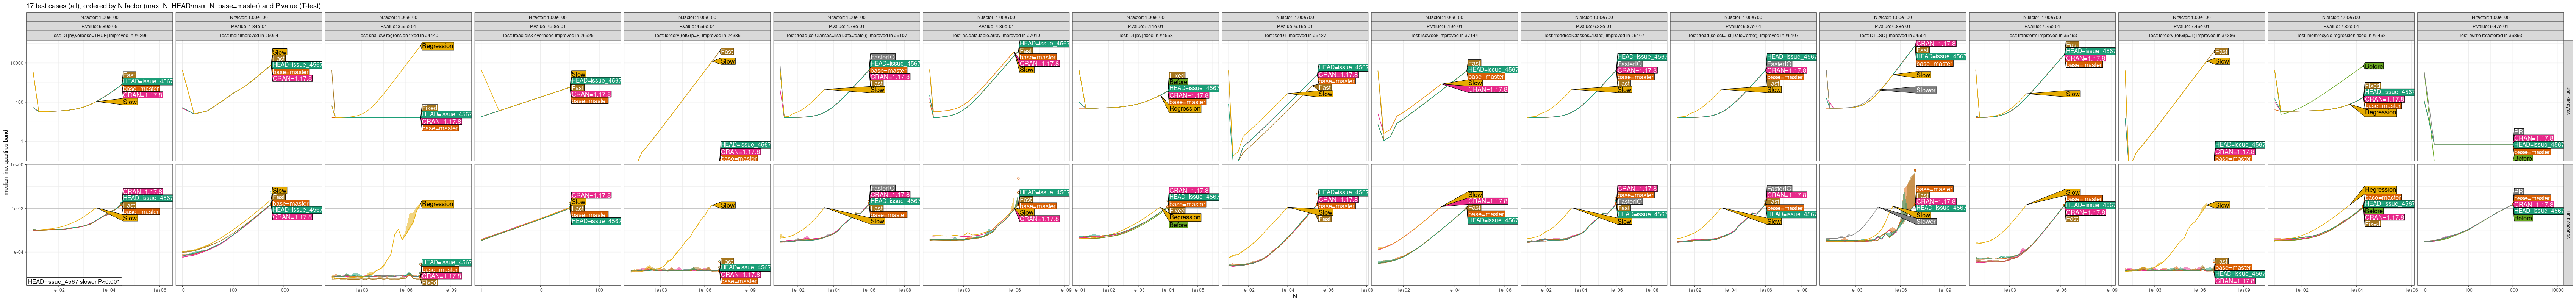The image size is (2576, 303).
Task: Click the 'median line, quartiles band' y-axis label
Action: [x=5, y=165]
